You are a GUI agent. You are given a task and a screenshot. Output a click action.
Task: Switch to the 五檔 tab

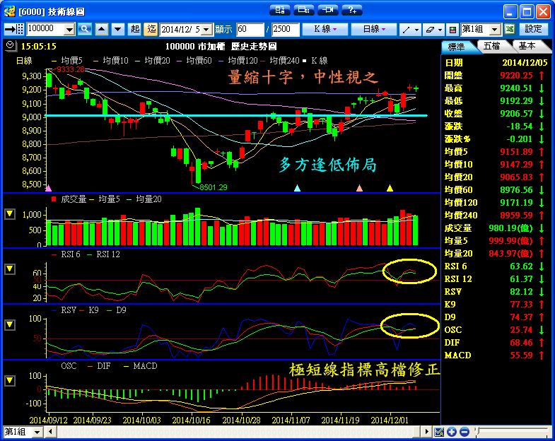click(x=492, y=46)
